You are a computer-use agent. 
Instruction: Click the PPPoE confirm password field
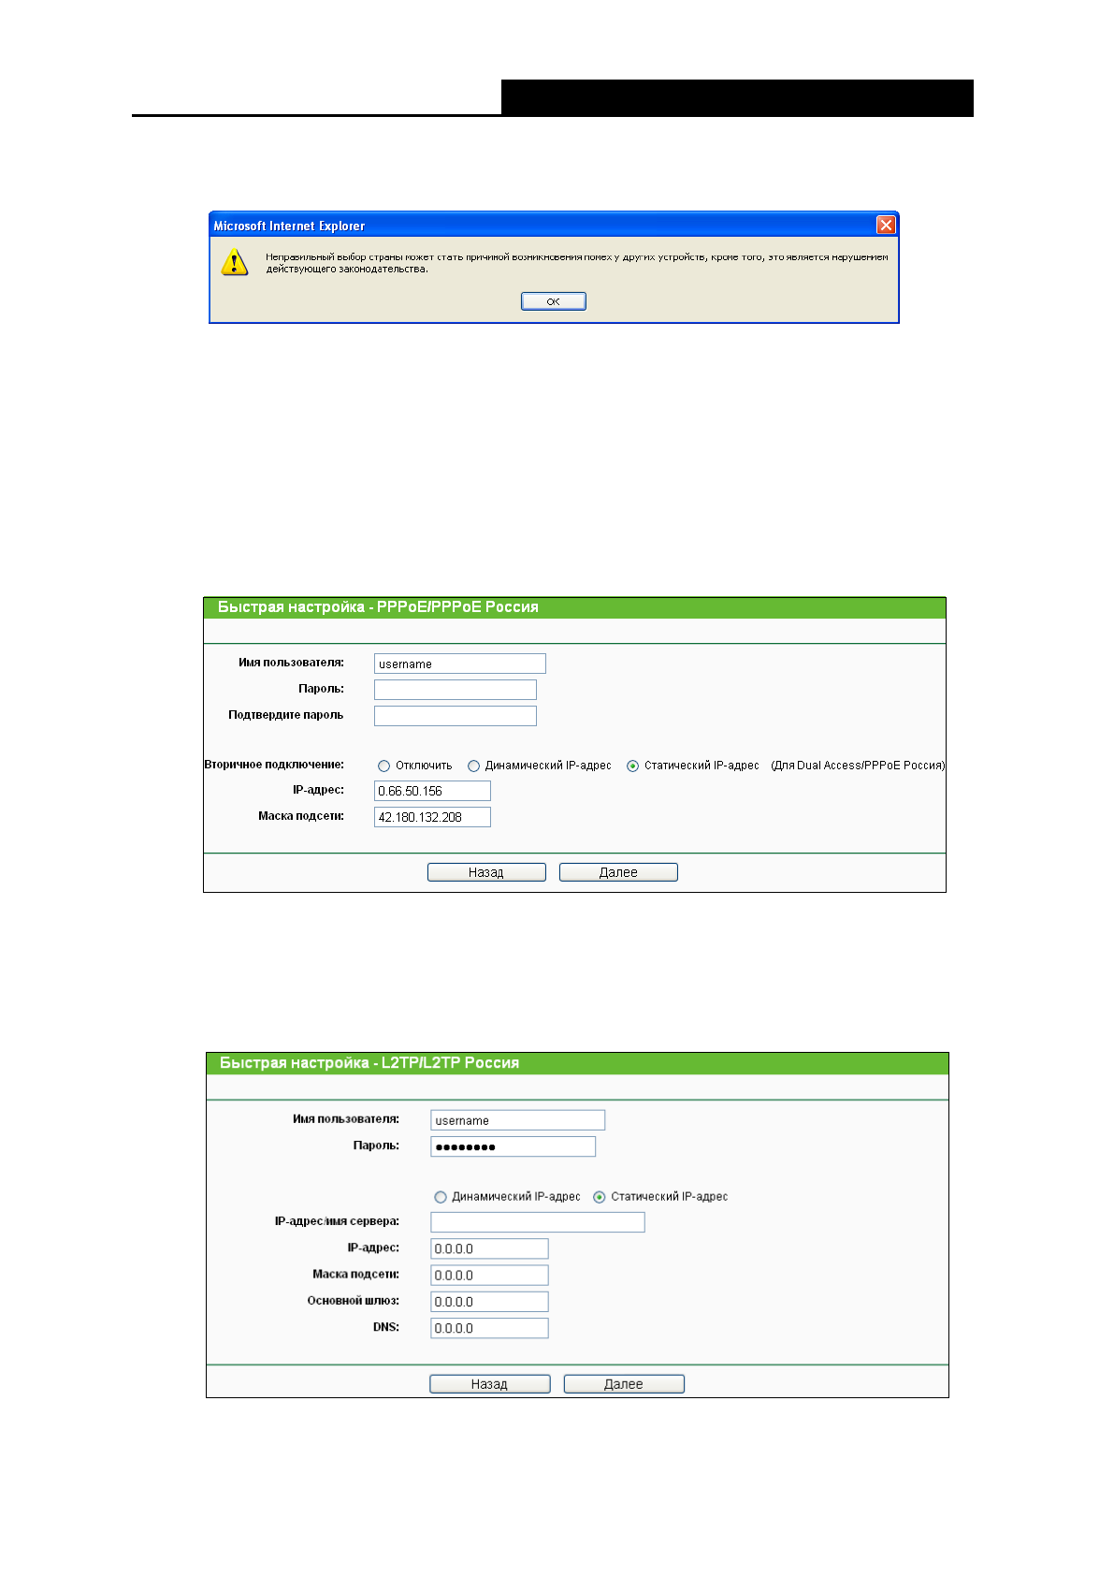click(x=455, y=716)
